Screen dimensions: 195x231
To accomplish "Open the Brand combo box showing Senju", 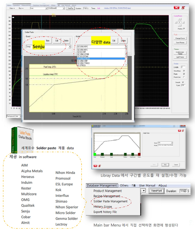I will click(x=48, y=47).
